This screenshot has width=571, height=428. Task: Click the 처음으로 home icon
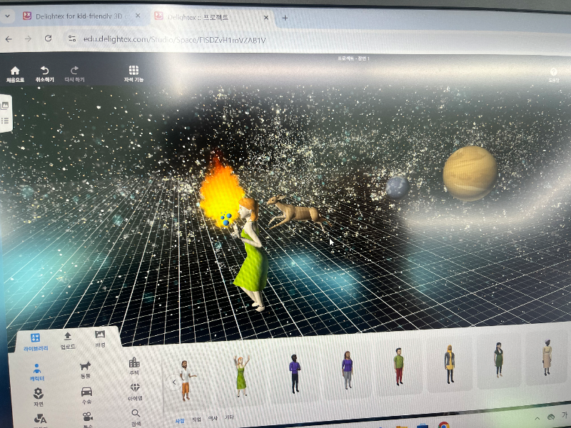[14, 71]
